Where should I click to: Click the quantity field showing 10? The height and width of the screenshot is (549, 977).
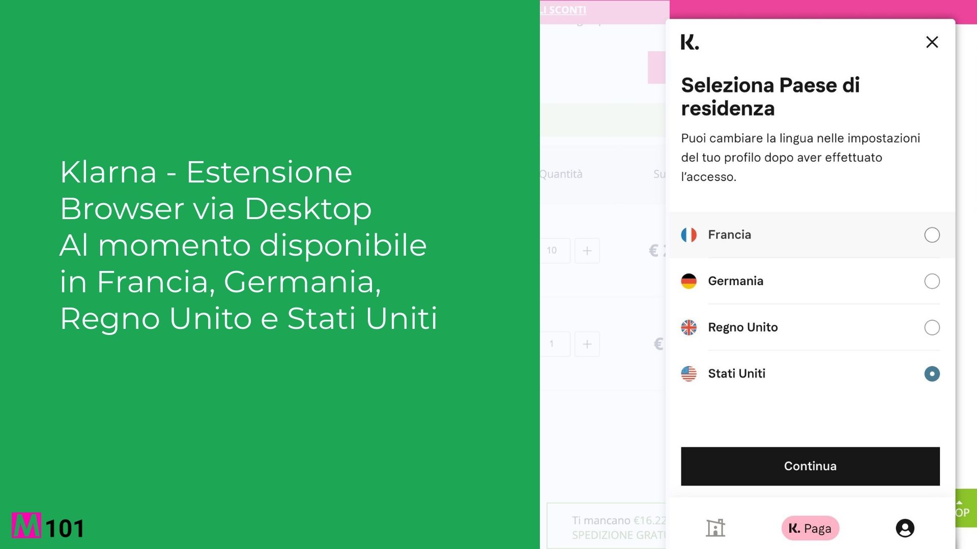click(555, 251)
